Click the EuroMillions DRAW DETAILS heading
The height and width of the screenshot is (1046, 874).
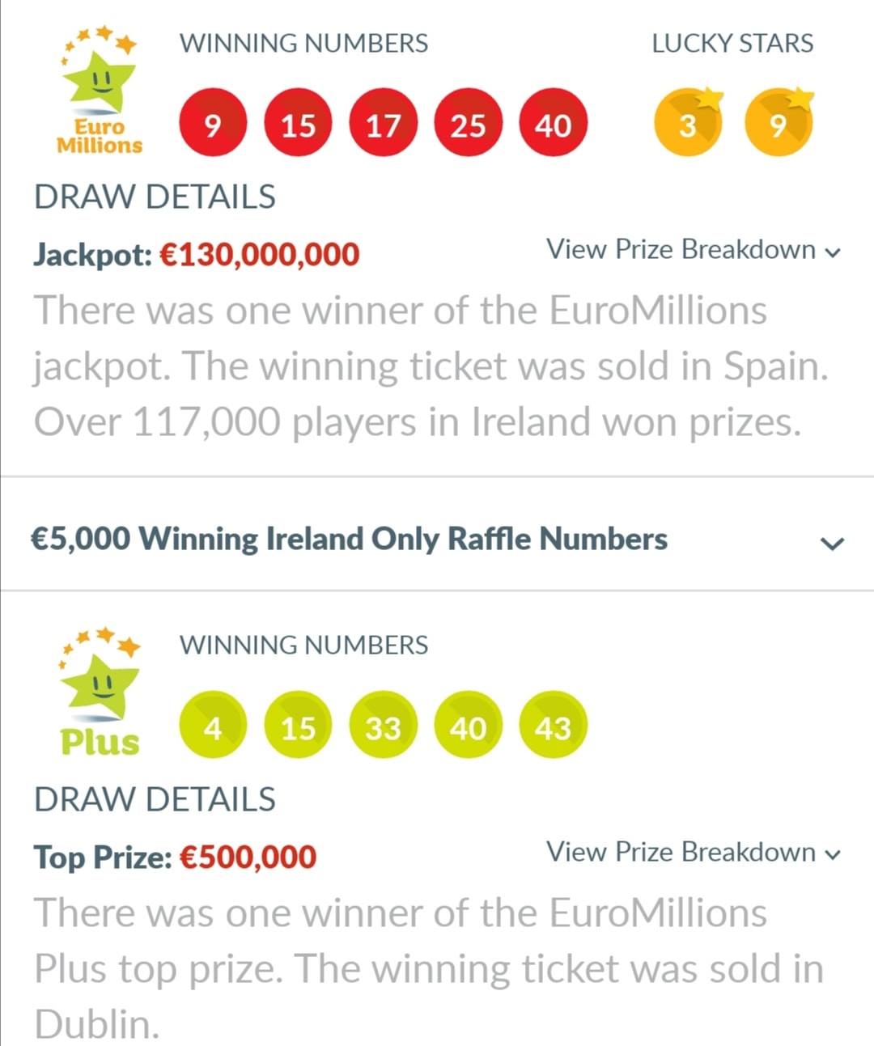click(x=155, y=197)
